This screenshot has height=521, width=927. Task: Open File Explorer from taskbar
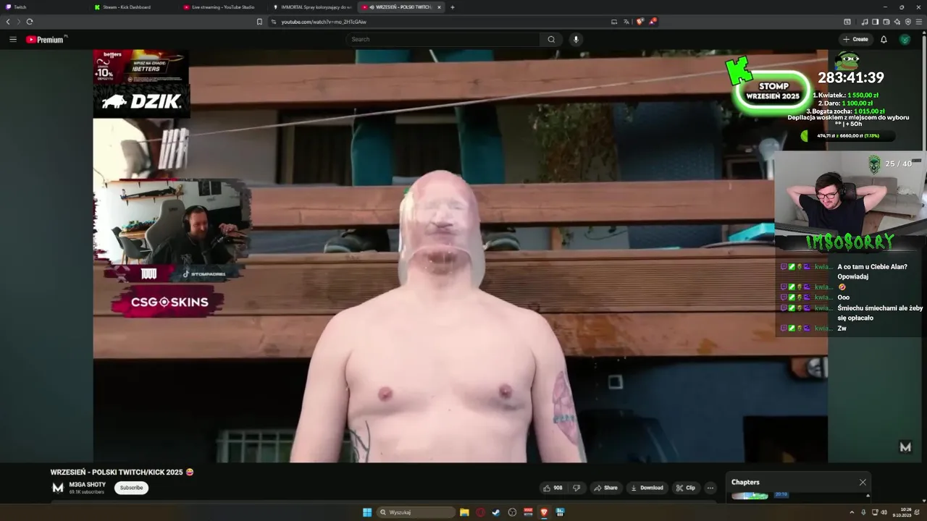click(464, 512)
